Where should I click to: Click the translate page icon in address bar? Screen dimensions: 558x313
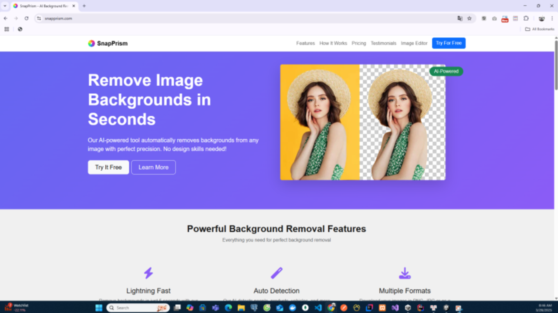[460, 18]
